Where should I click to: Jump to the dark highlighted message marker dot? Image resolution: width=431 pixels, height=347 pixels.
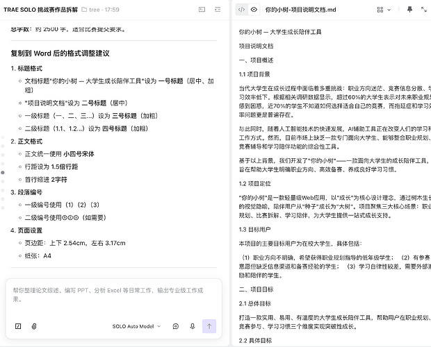(3, 173)
